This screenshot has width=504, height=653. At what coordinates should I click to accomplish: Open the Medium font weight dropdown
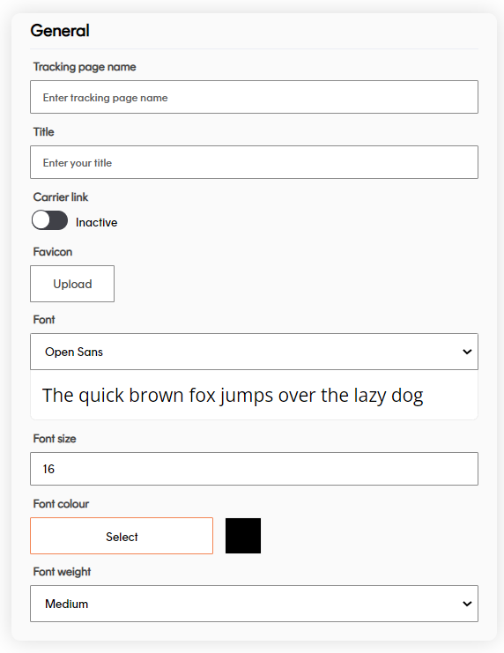(254, 604)
